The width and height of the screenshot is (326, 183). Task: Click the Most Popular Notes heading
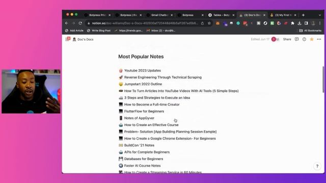141,56
